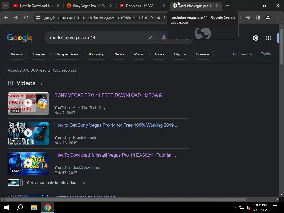Filter results by Perspectives
Image resolution: width=284 pixels, height=213 pixels.
[67, 54]
